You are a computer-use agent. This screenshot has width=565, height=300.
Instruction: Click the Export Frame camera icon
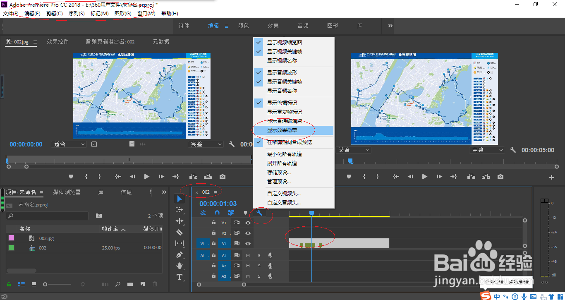click(x=222, y=176)
